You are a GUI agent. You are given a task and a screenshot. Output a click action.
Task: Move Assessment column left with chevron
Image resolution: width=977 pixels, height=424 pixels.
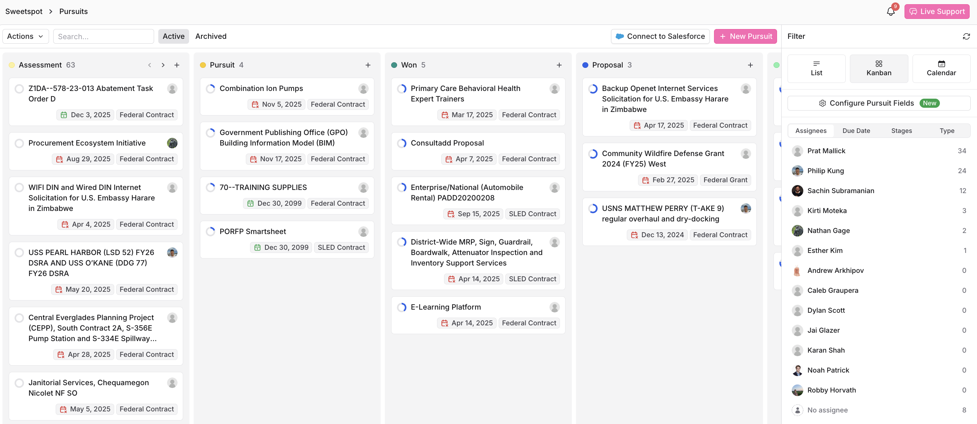tap(150, 65)
